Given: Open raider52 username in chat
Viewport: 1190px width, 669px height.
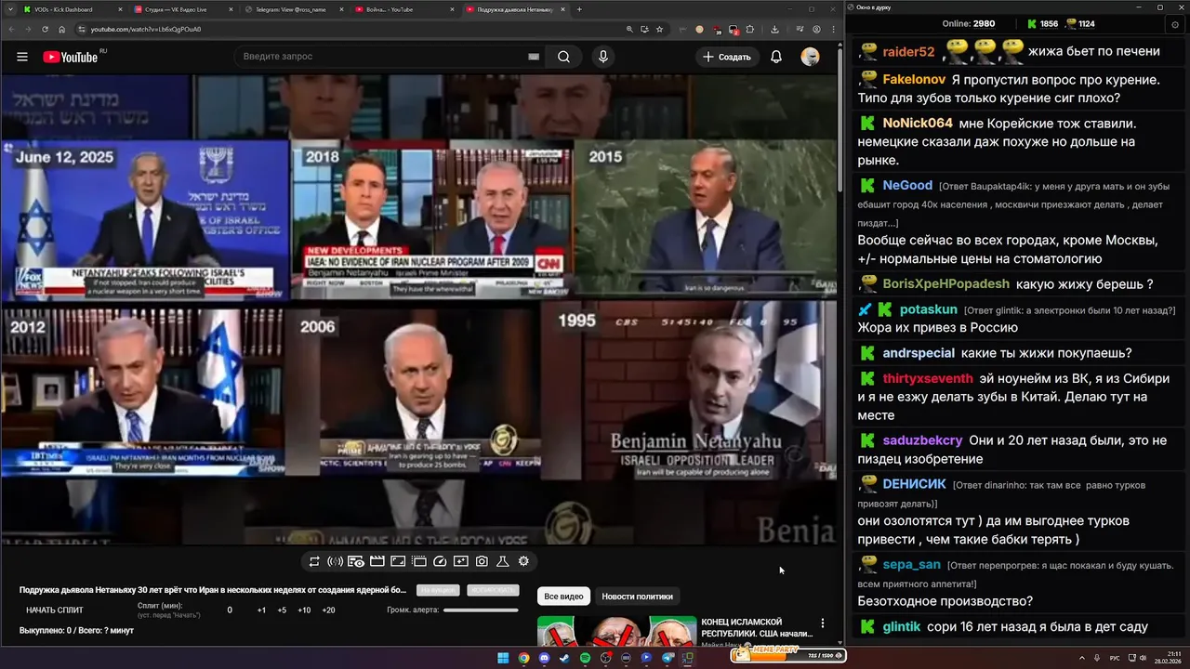Looking at the screenshot, I should [908, 52].
